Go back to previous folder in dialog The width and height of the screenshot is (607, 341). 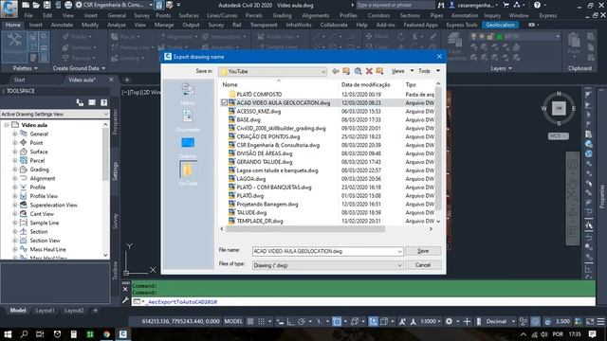click(335, 71)
